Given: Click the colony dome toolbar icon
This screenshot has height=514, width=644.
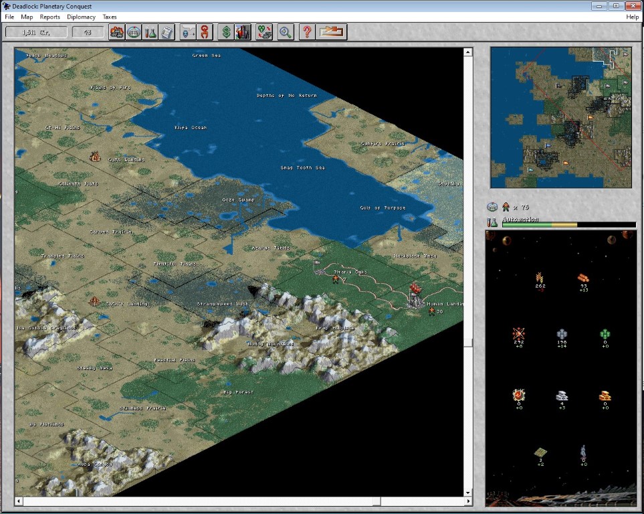Looking at the screenshot, I should 134,32.
